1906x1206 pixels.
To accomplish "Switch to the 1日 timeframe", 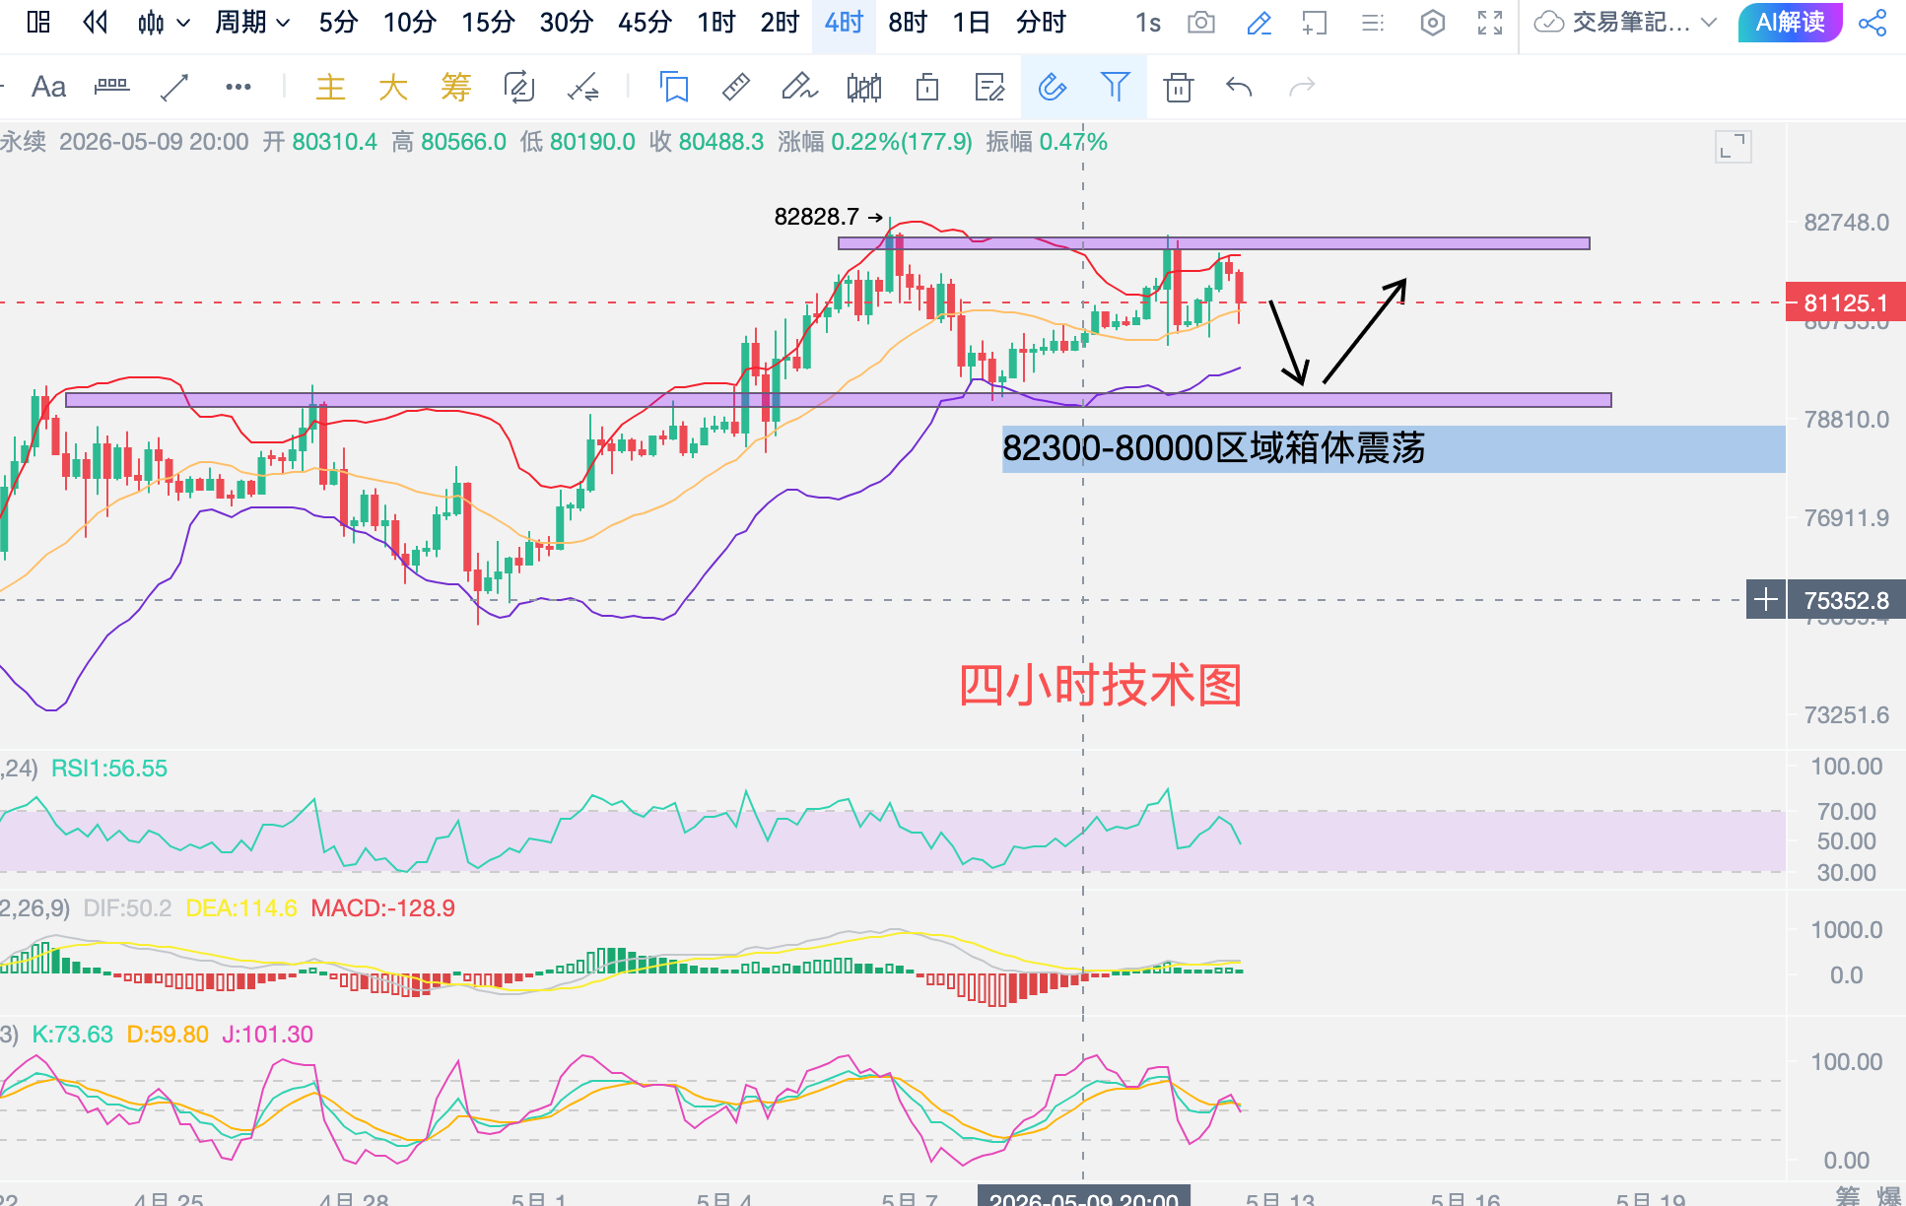I will click(x=971, y=23).
